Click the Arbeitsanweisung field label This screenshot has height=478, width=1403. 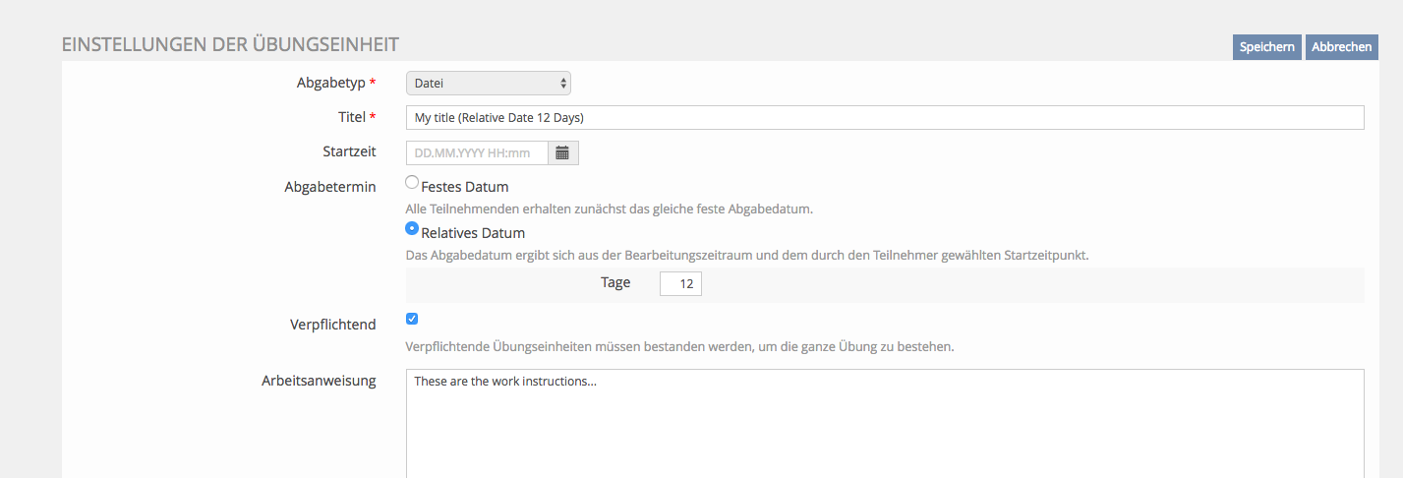[319, 381]
